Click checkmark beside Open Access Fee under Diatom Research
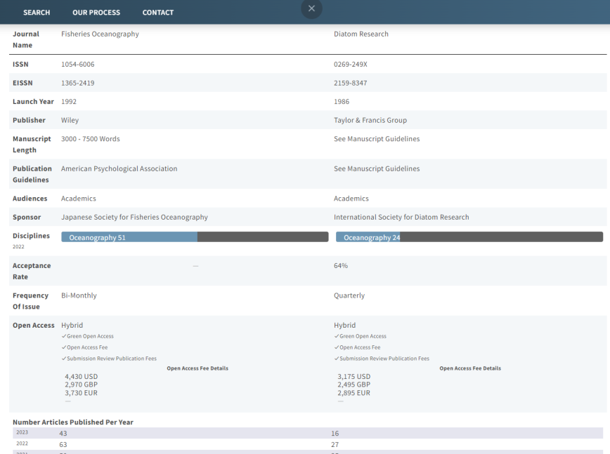The width and height of the screenshot is (610, 454). pos(336,347)
